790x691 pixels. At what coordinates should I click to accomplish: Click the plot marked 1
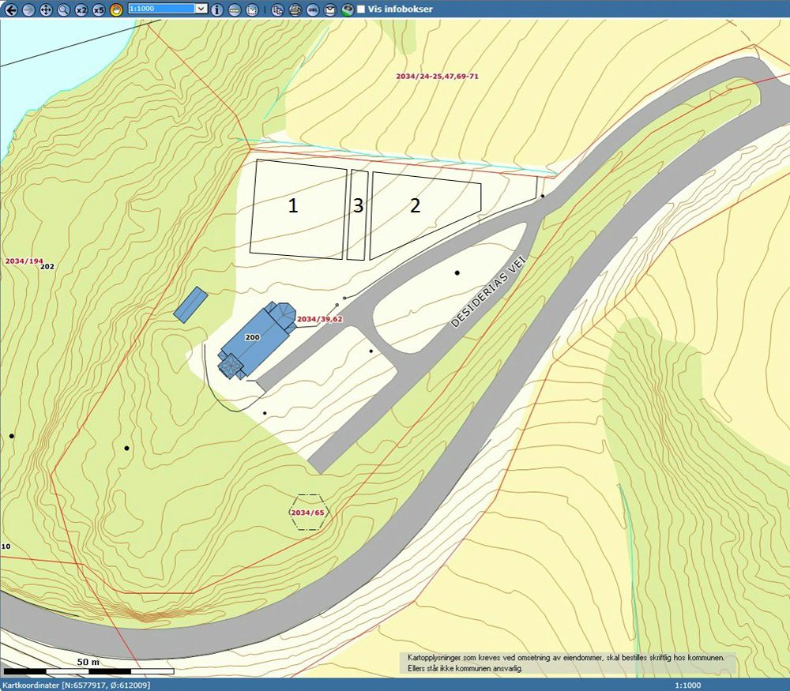[x=293, y=207]
